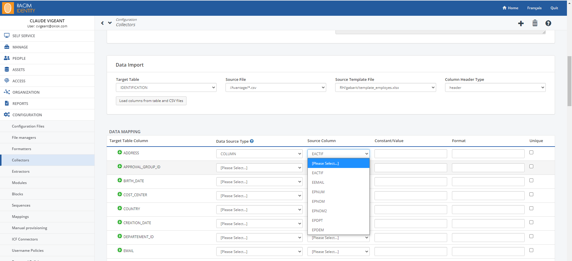Click green plus beside COUNTRY
The width and height of the screenshot is (572, 261).
pos(120,208)
